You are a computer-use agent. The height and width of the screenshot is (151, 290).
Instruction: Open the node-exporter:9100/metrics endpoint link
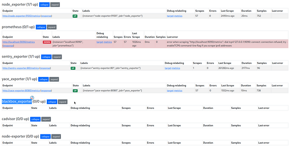tap(21, 16)
